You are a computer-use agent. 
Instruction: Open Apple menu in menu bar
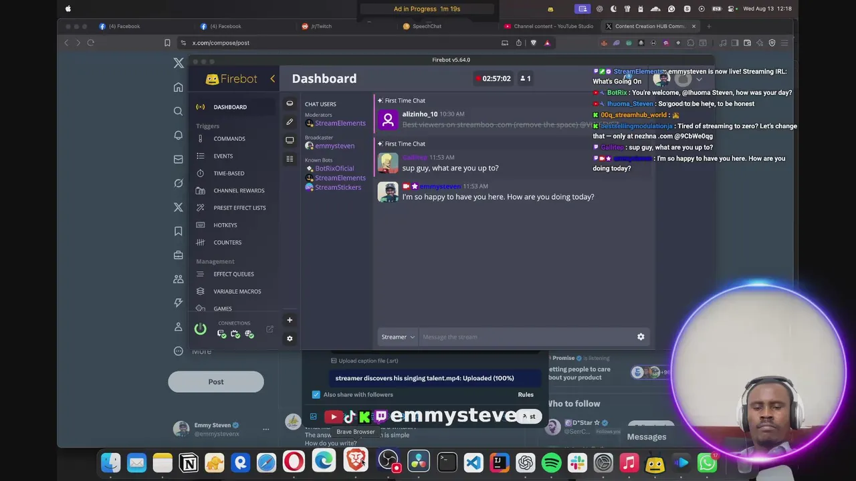[68, 9]
